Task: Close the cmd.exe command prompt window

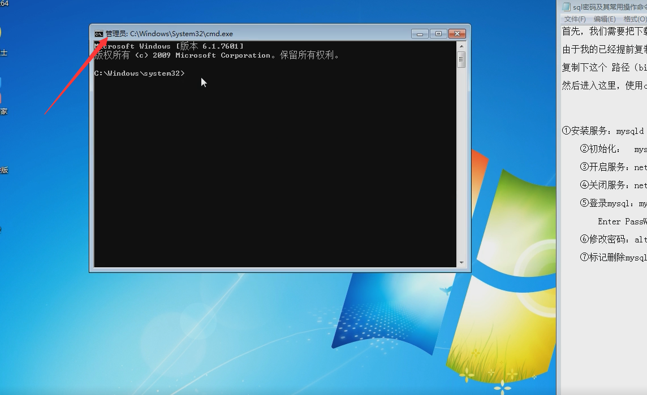Action: pos(457,34)
